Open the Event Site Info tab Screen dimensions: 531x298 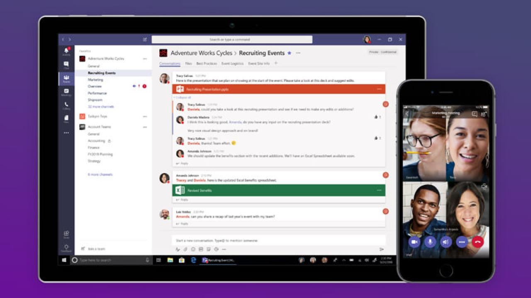coord(259,64)
